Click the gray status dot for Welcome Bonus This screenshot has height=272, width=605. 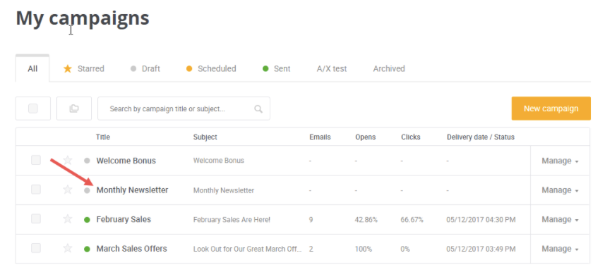(87, 161)
